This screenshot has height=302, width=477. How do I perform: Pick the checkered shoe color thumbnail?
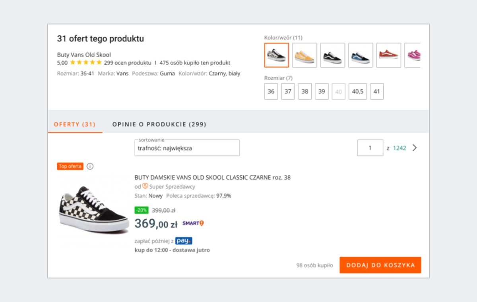point(277,55)
